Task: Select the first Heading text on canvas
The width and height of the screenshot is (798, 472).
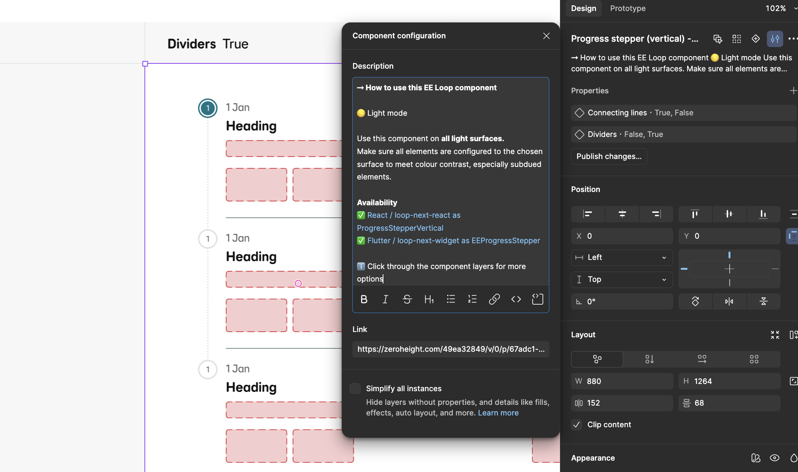Action: click(251, 126)
